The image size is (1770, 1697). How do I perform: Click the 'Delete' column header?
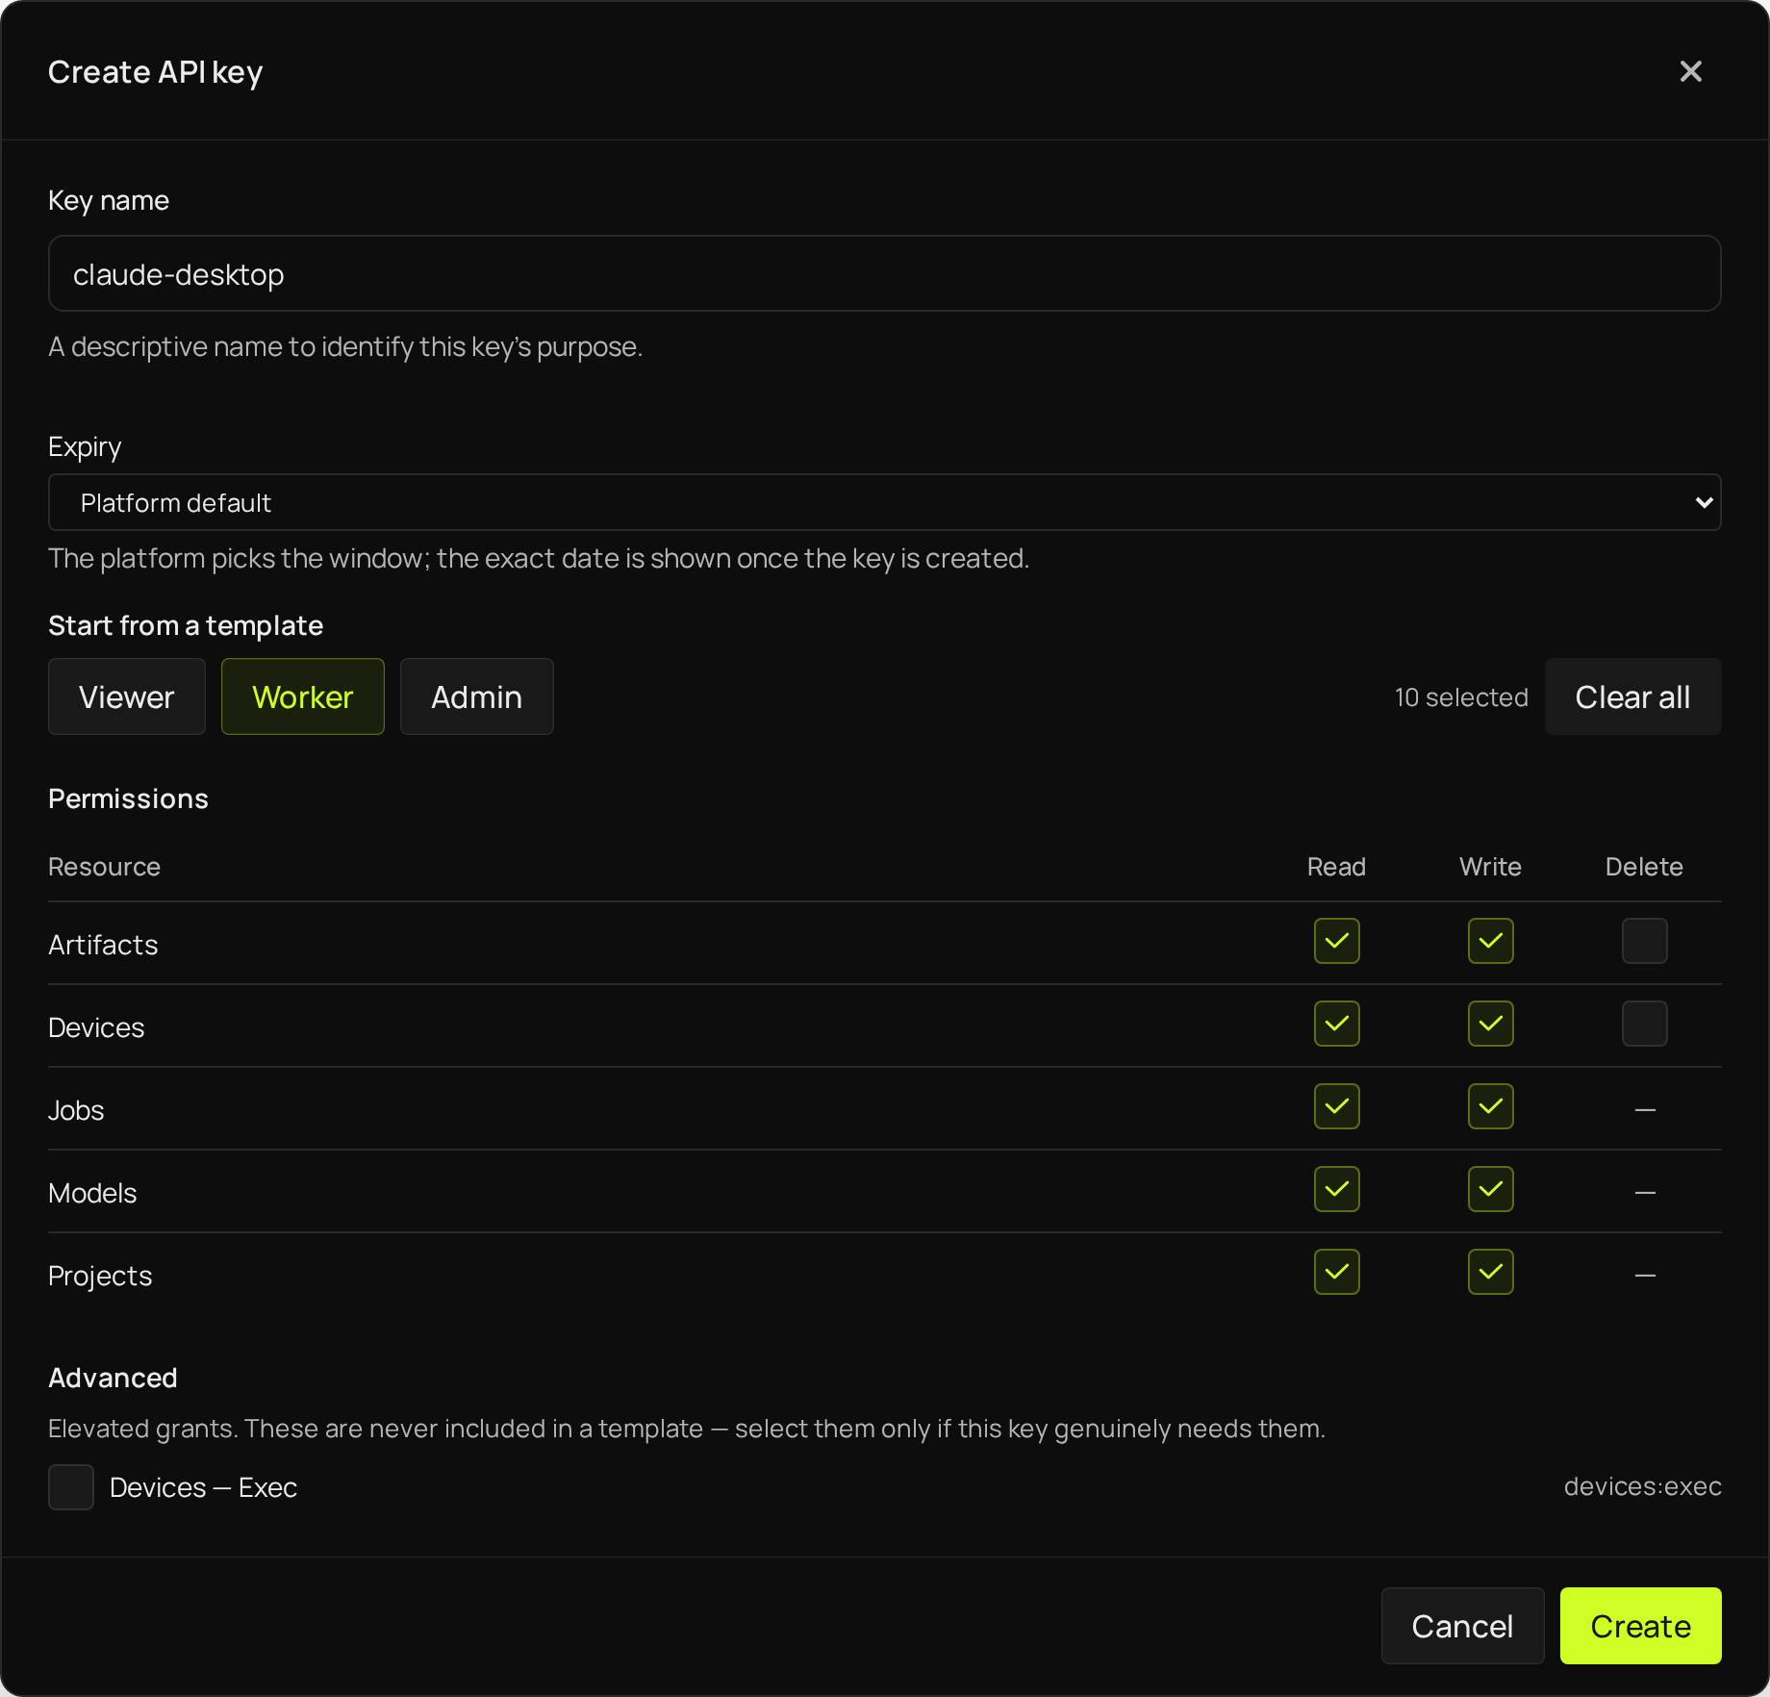pos(1644,867)
